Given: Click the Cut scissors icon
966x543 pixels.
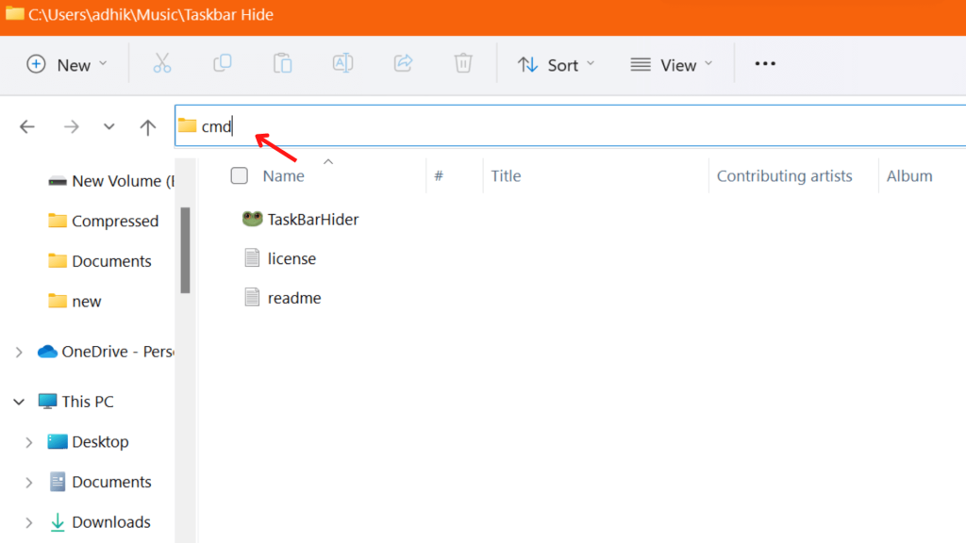Looking at the screenshot, I should pos(162,63).
